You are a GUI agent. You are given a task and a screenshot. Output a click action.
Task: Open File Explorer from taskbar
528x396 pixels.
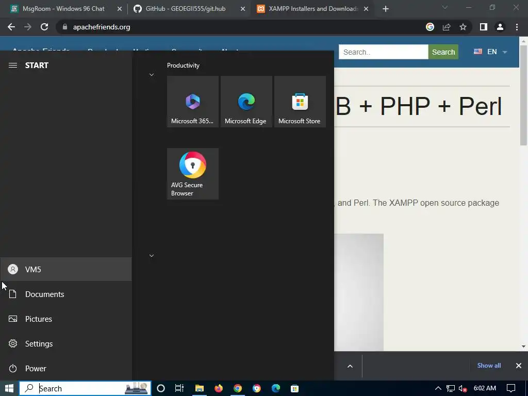[x=200, y=388]
